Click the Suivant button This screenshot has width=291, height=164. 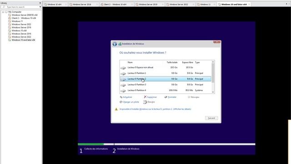211,118
